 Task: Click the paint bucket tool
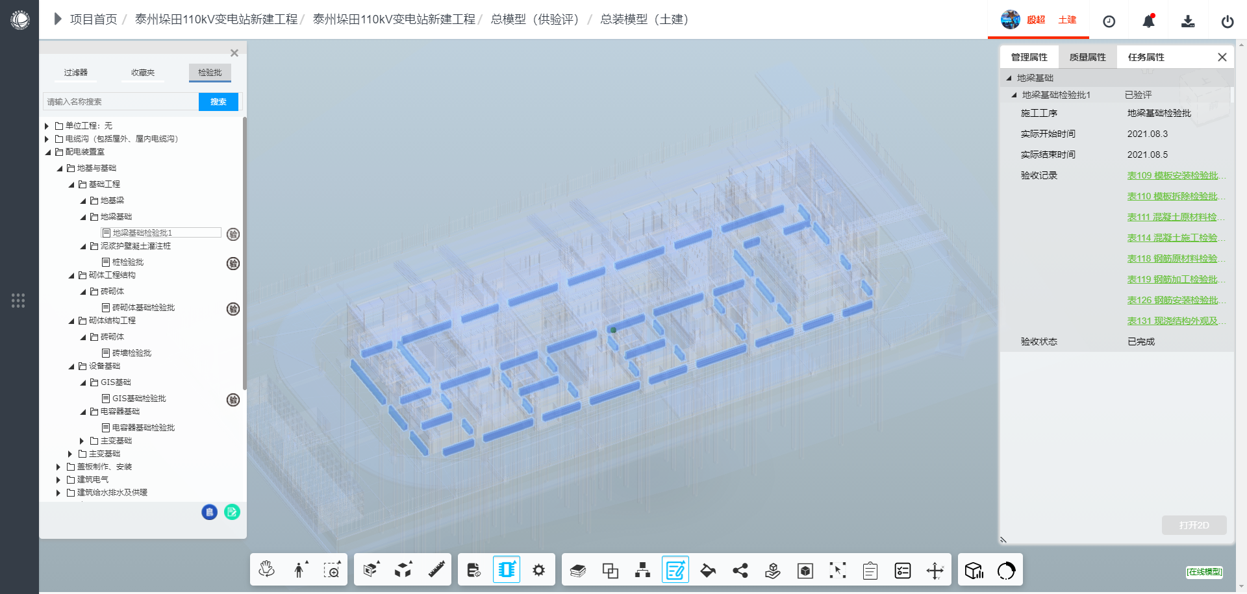[708, 571]
